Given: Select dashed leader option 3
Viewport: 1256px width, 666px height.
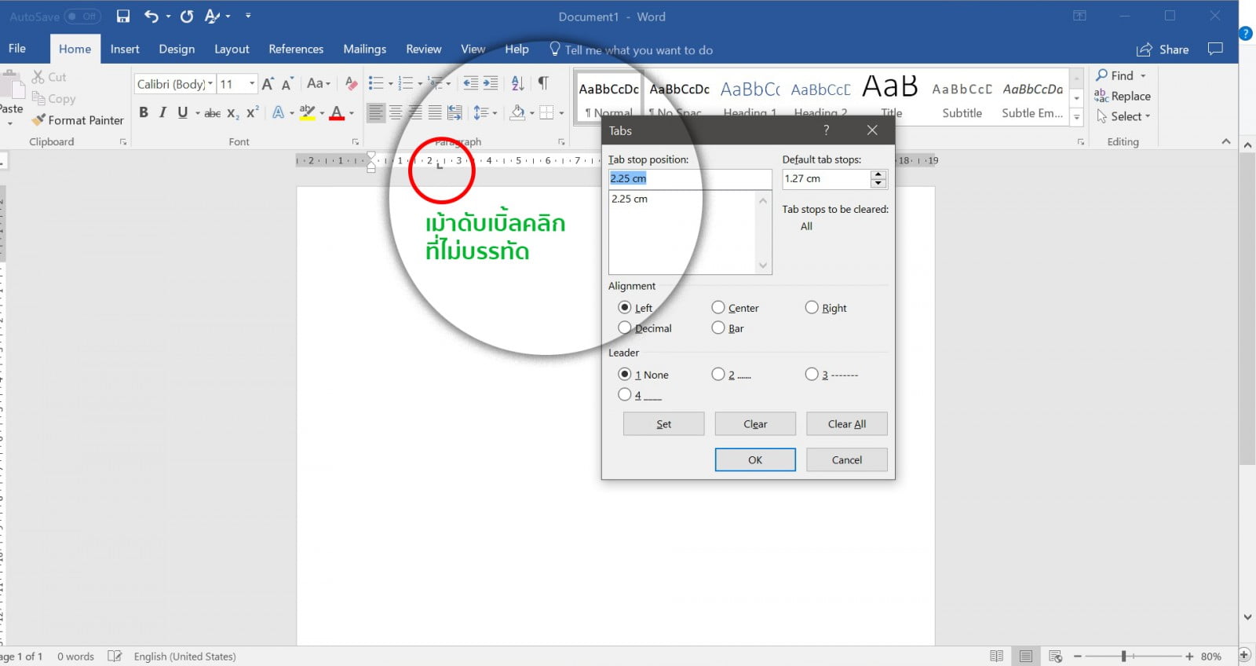Looking at the screenshot, I should (812, 374).
